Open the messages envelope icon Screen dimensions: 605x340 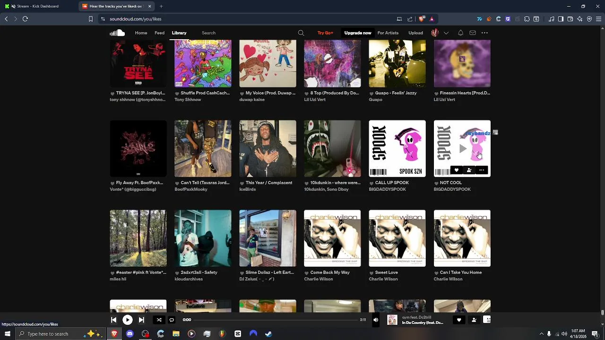473,33
